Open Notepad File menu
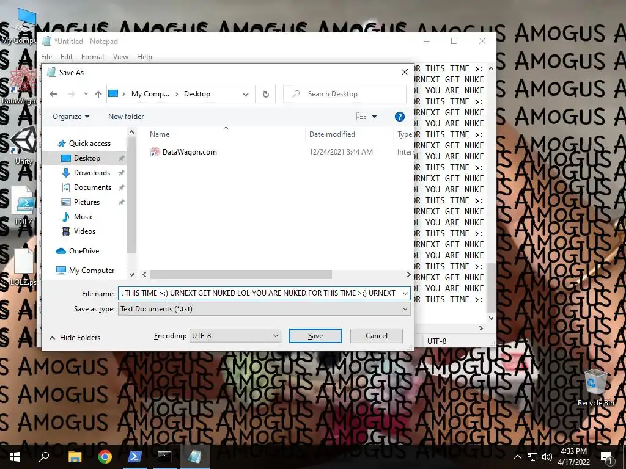Image resolution: width=626 pixels, height=469 pixels. (46, 57)
